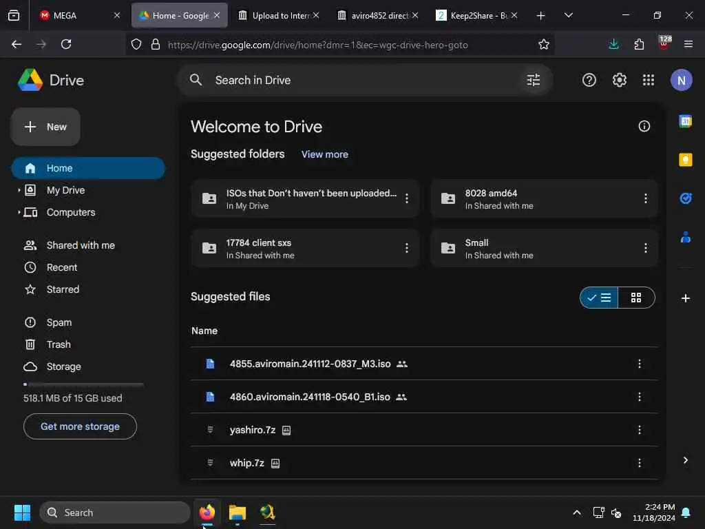Switch to list layout view
Screen dimensions: 705x529
coord(599,298)
